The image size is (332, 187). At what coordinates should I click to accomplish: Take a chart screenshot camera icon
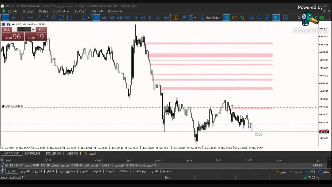[x=286, y=18]
